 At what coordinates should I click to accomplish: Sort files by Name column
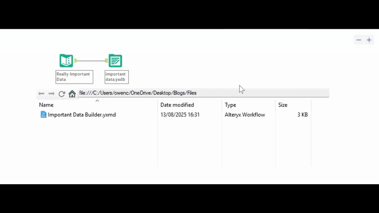(46, 105)
